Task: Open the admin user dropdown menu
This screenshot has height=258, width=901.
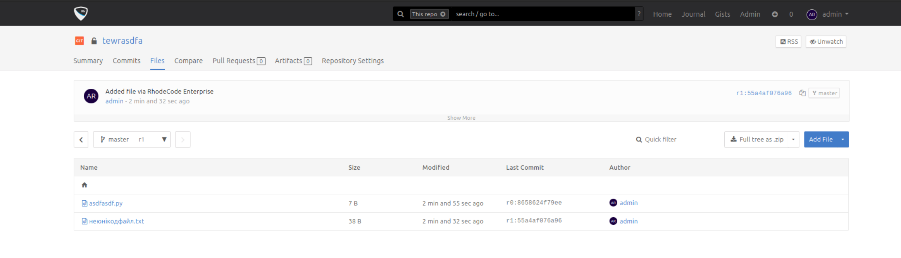Action: pos(836,14)
